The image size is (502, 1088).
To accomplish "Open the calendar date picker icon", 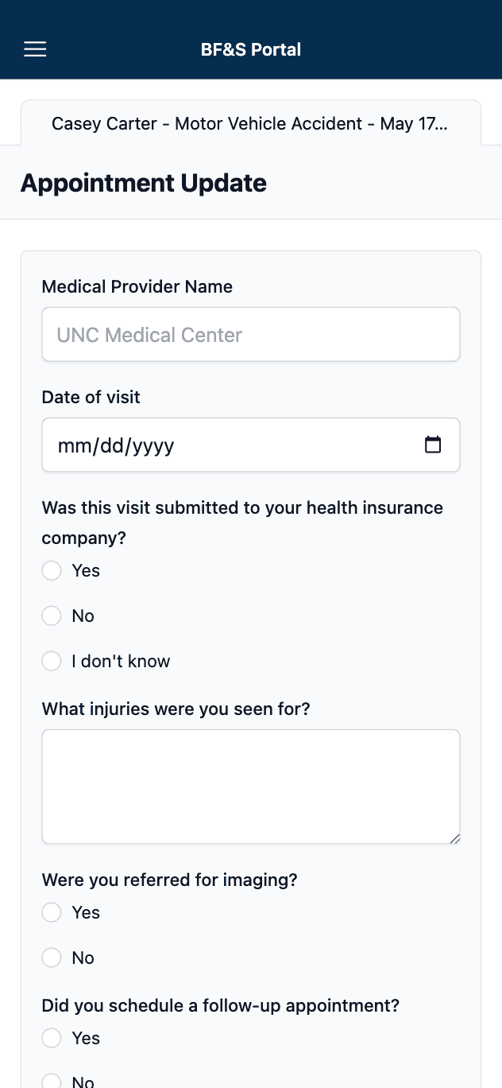I will [433, 445].
